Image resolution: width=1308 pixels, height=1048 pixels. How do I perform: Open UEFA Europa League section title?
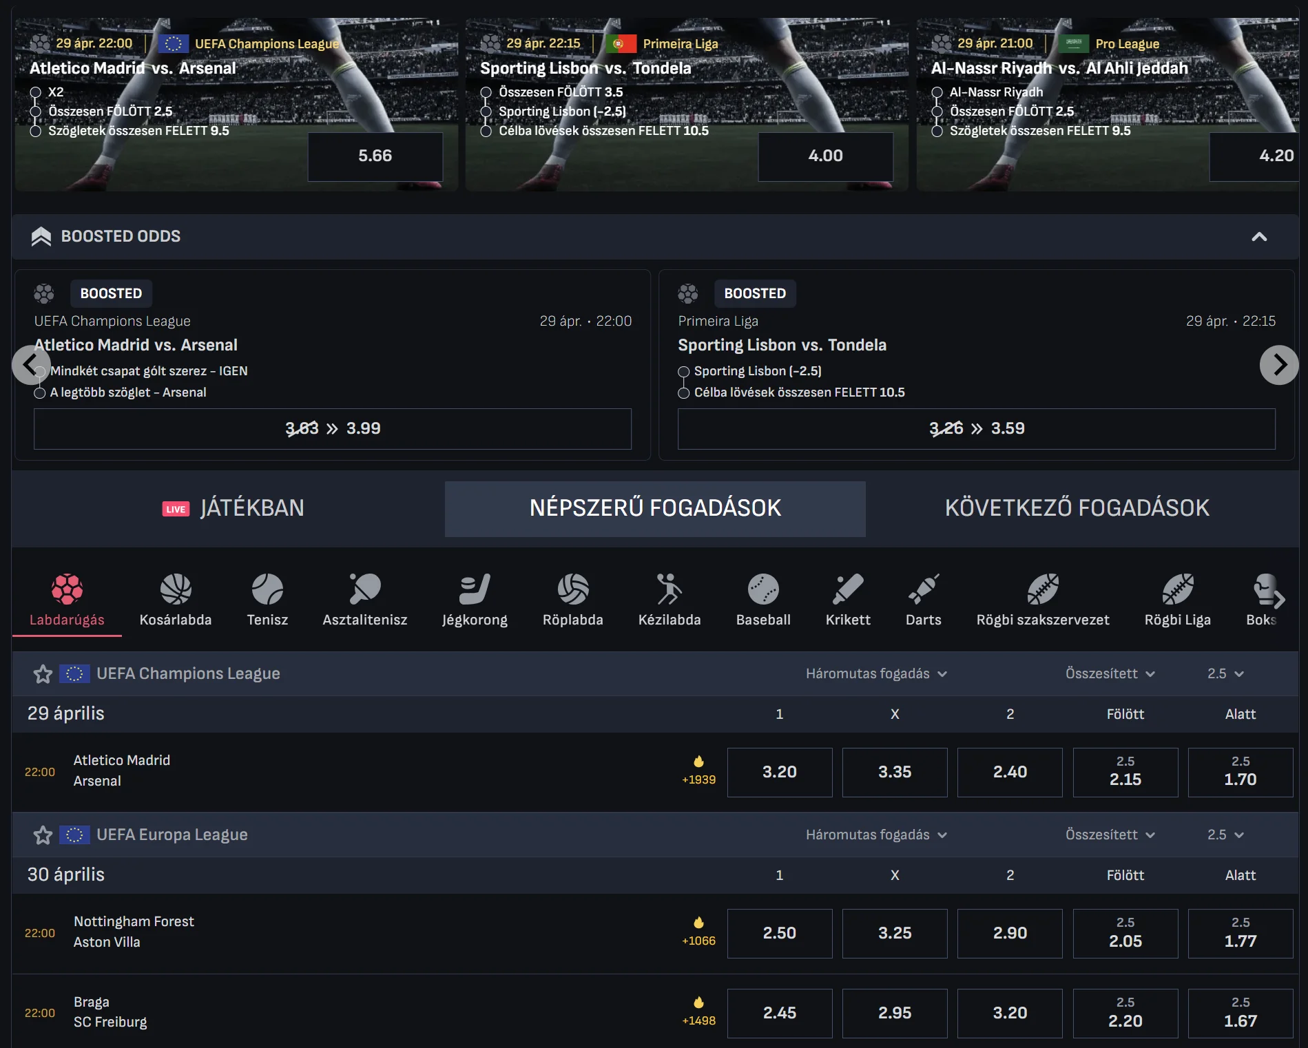coord(172,835)
